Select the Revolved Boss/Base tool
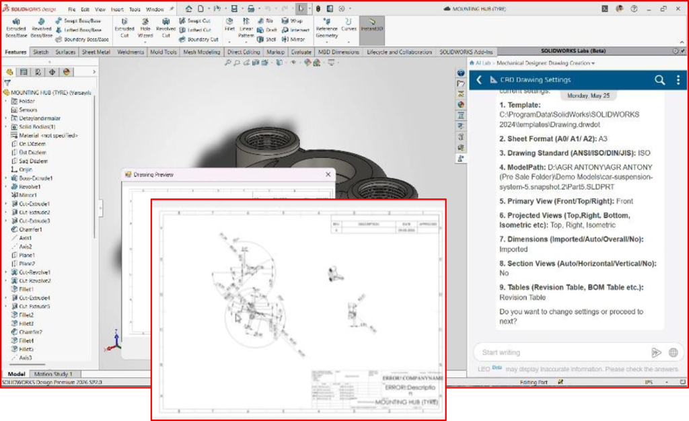 click(42, 28)
